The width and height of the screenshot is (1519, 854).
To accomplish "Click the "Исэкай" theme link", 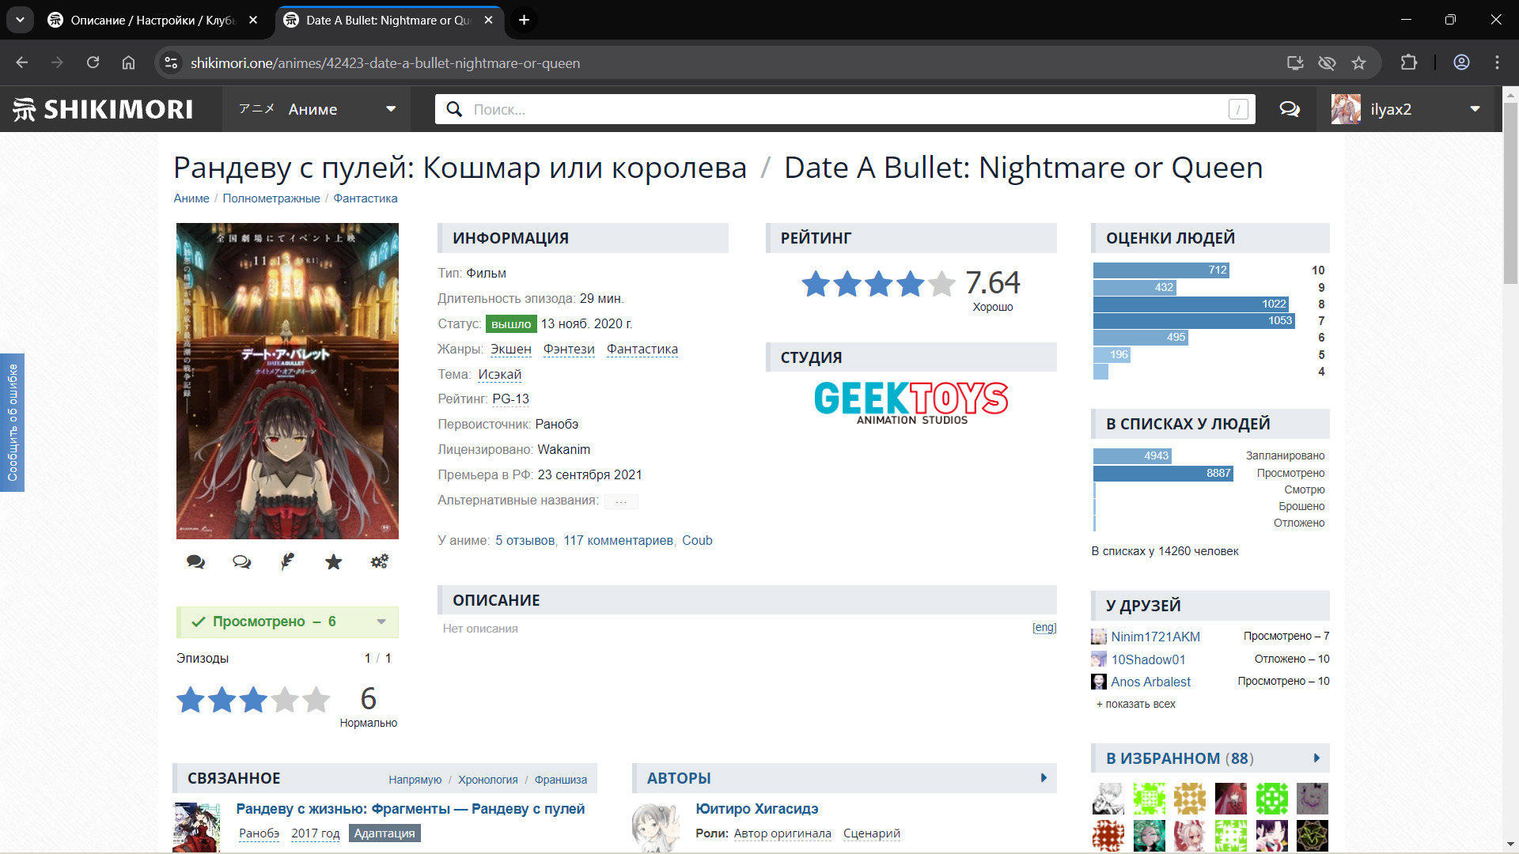I will (499, 375).
